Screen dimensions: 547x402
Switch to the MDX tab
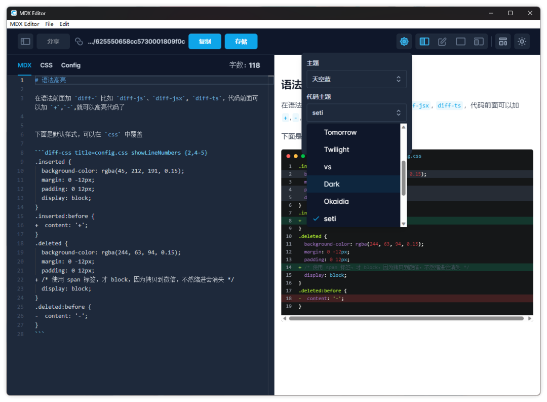pyautogui.click(x=24, y=65)
